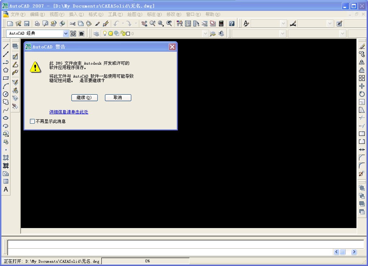The image size is (368, 266).
Task: Open the 帮助(H) menu
Action: [x=213, y=14]
